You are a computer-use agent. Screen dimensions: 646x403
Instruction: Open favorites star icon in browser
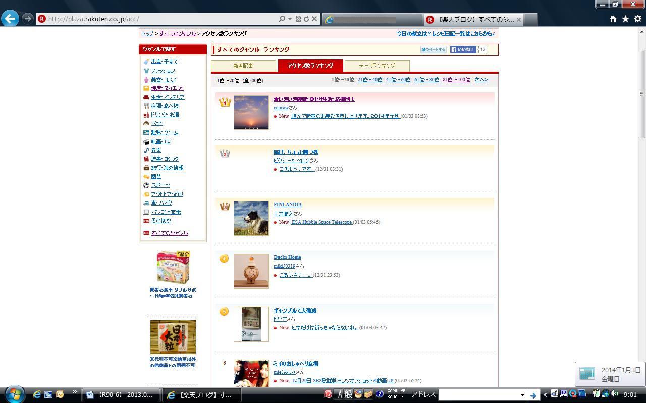point(625,19)
